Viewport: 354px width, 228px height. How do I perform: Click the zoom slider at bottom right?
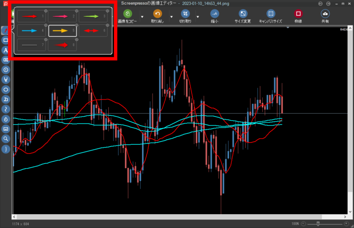click(x=318, y=223)
